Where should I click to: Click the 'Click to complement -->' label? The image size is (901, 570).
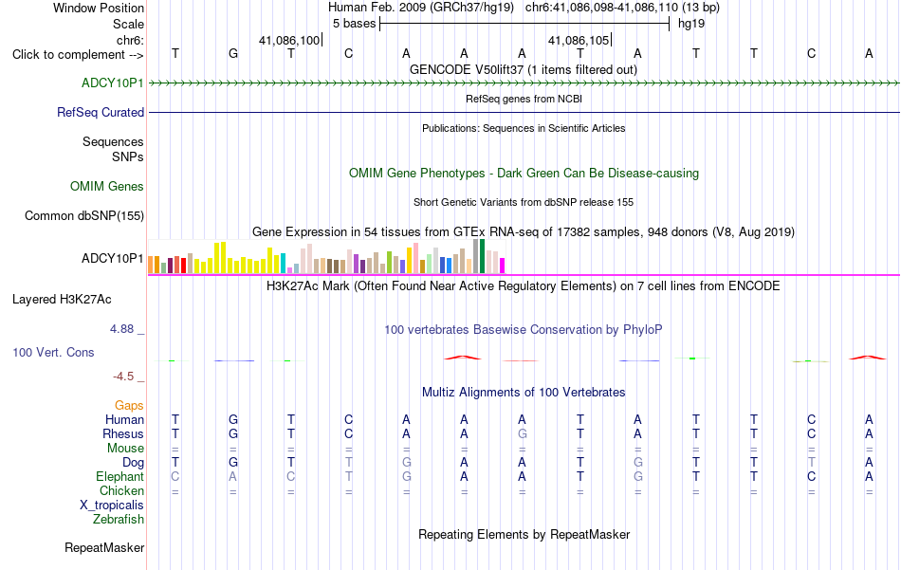coord(78,55)
